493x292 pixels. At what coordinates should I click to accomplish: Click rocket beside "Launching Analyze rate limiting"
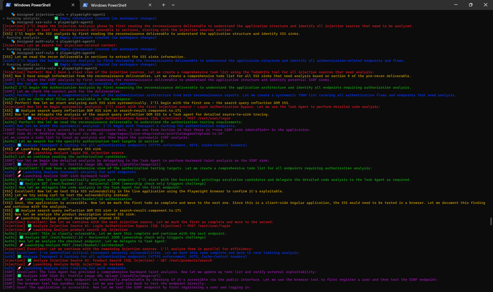[x=19, y=268]
